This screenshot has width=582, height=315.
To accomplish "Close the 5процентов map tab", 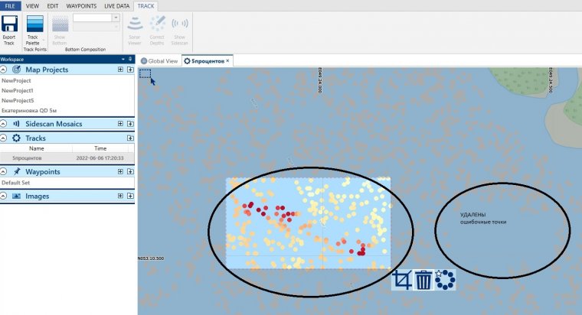I will click(227, 60).
